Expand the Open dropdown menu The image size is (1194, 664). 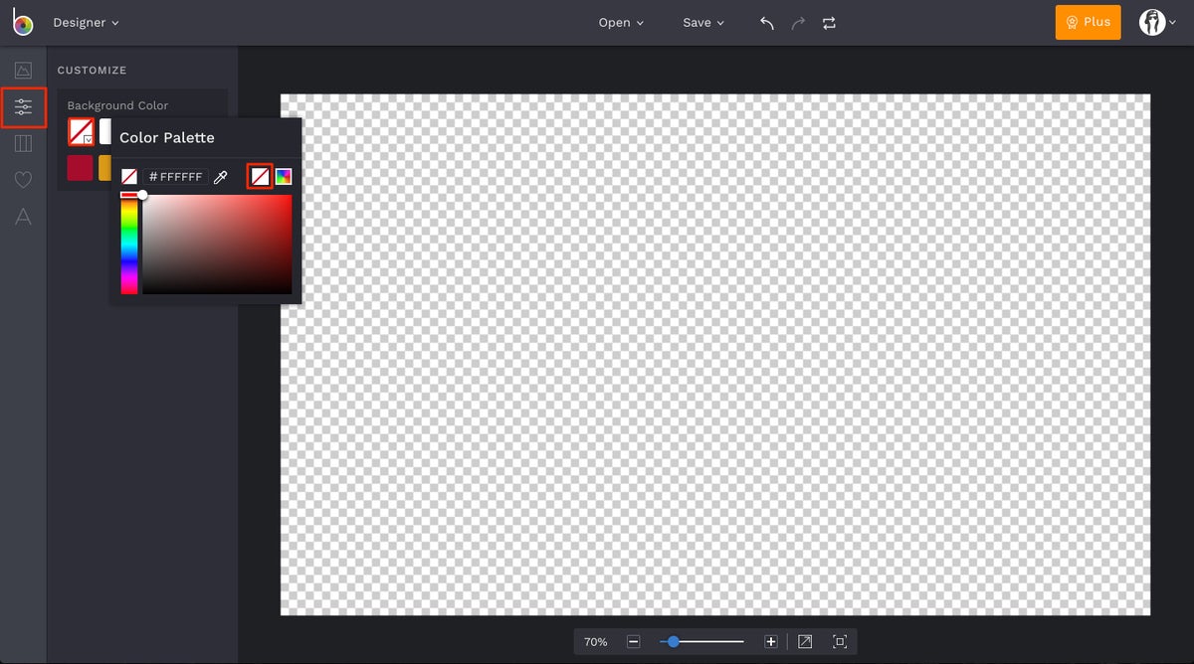click(621, 22)
